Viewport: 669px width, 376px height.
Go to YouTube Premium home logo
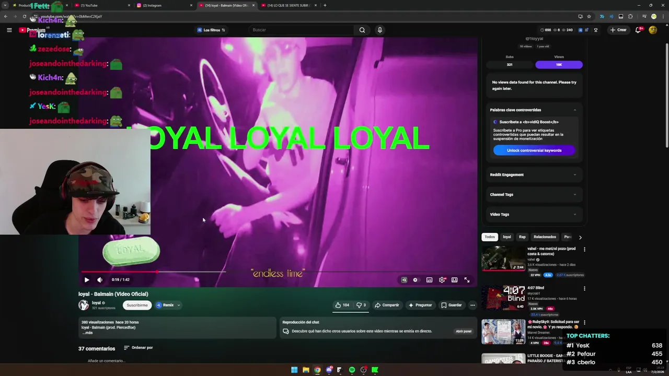coord(32,30)
